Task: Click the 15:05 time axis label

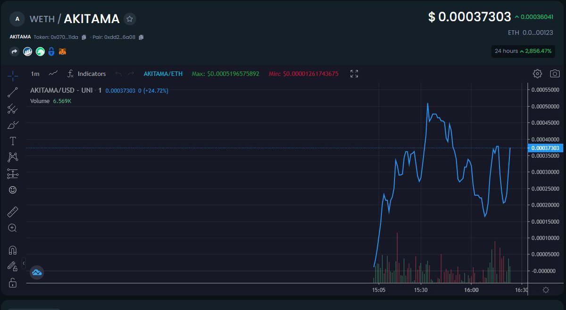Action: tap(379, 290)
